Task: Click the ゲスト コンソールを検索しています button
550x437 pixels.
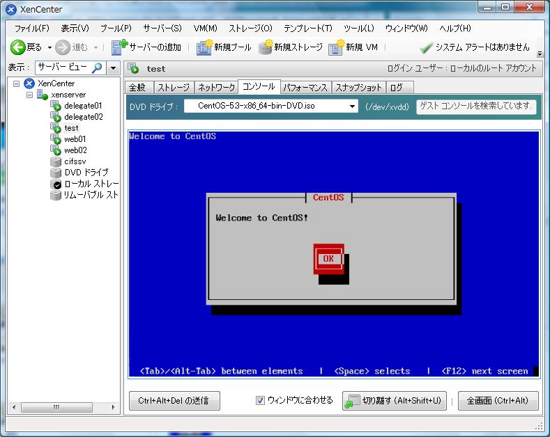Action: 476,106
